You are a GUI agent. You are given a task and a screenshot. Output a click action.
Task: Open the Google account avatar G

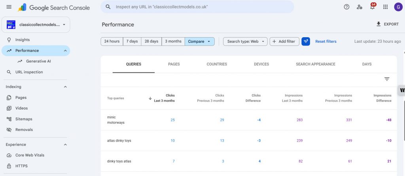pos(398,7)
